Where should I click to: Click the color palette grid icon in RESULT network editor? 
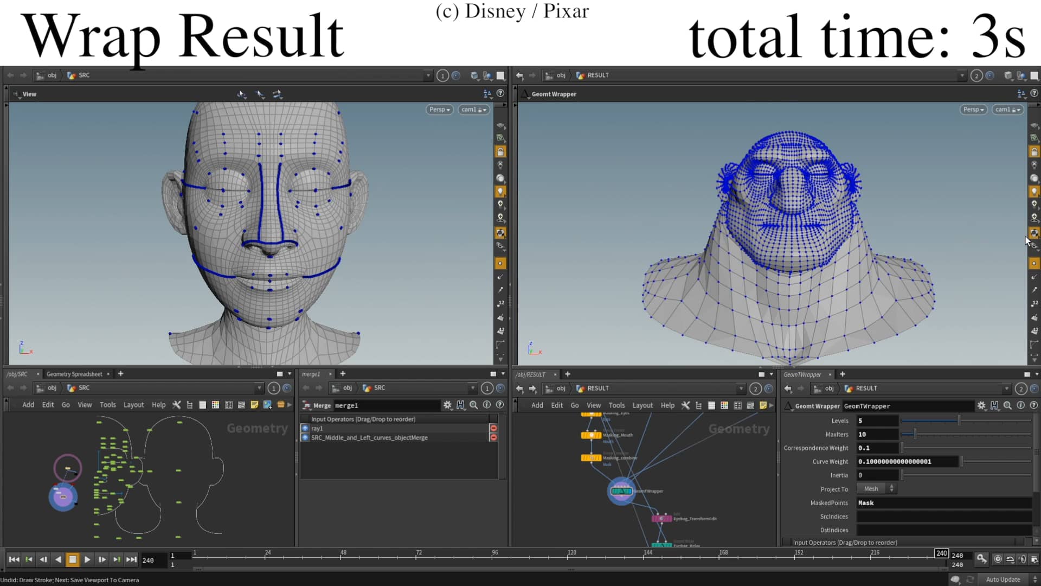[724, 405]
